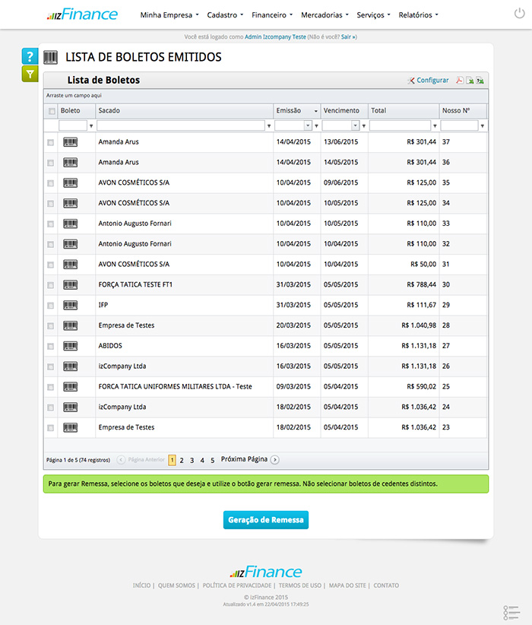Open the Financeiro menu
The image size is (532, 625).
272,14
